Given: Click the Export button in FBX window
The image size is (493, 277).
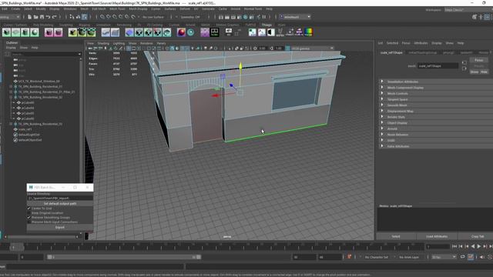Looking at the screenshot, I should point(60,227).
